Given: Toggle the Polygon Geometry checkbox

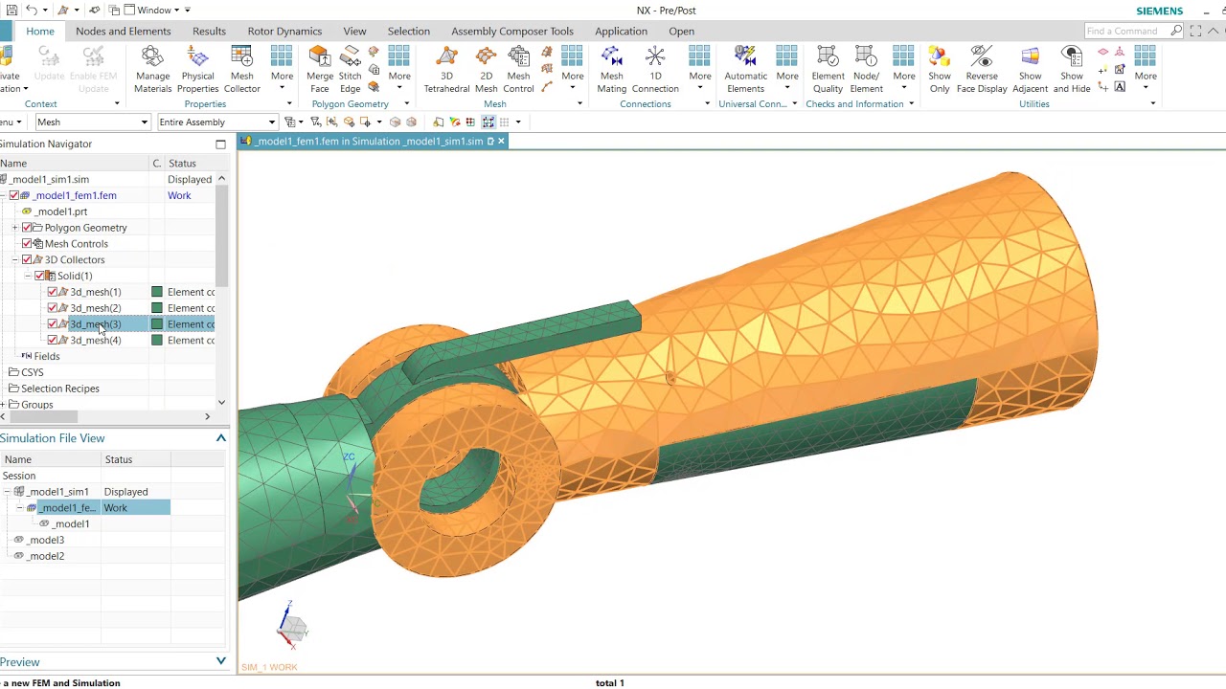Looking at the screenshot, I should click(x=27, y=228).
